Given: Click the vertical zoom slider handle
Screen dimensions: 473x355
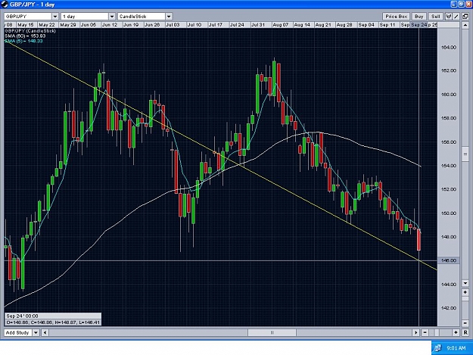Looking at the screenshot, I should coord(465,298).
